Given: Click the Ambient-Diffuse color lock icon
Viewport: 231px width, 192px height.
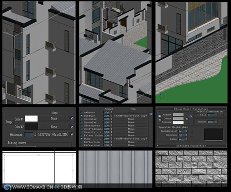Looking at the screenshot, I should [x=160, y=116].
